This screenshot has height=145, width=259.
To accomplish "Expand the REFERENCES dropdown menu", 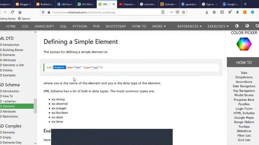I will point(189,26).
